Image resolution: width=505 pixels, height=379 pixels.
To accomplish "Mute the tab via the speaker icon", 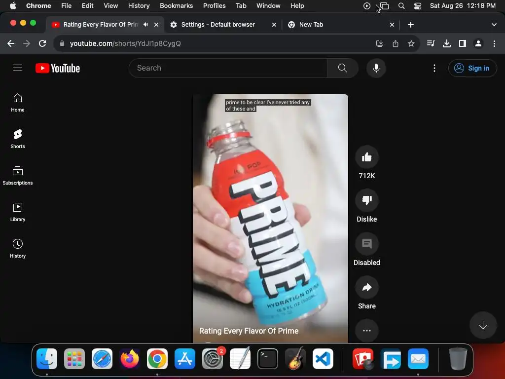I will (x=146, y=25).
